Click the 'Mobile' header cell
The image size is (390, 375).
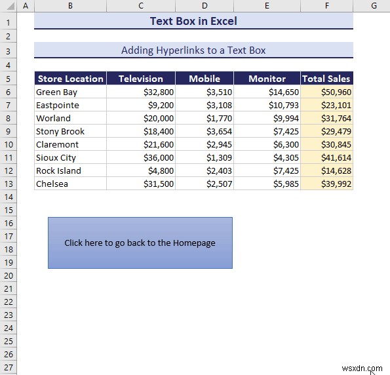[205, 79]
